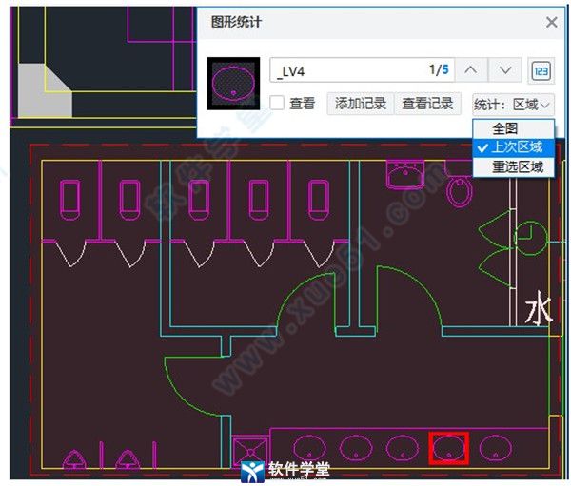Pick 重选区域 in the dropdown list
Viewport: 571px width, 486px height.
pos(513,166)
